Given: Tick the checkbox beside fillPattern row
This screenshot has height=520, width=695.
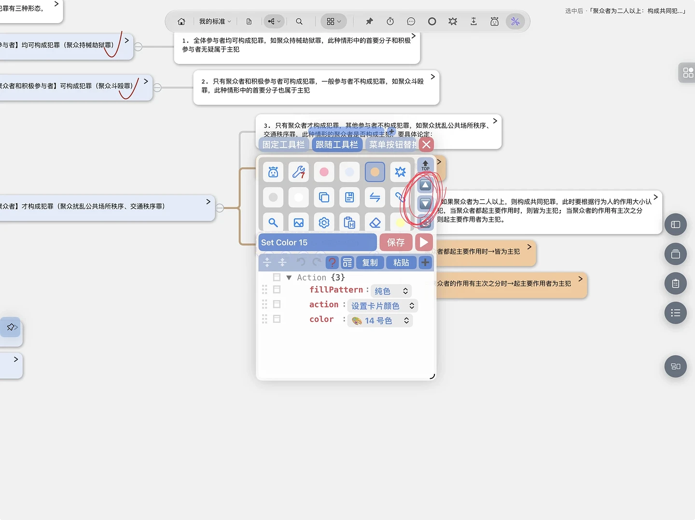Looking at the screenshot, I should click(277, 290).
